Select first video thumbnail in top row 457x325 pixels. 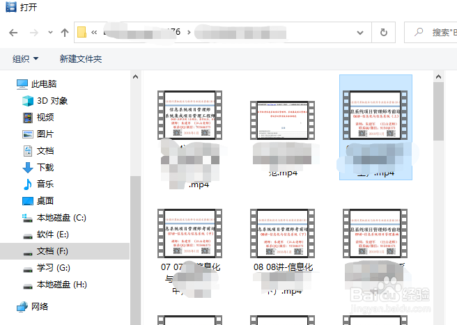pyautogui.click(x=189, y=115)
